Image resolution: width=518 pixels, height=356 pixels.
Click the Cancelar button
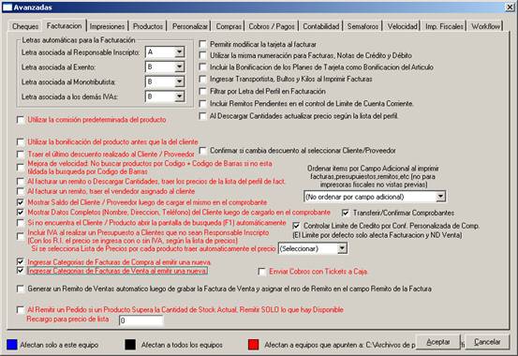click(487, 342)
